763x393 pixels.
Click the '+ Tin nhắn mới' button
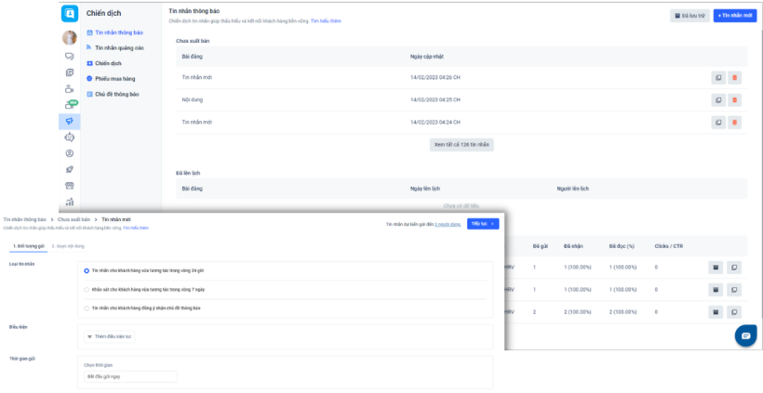(x=734, y=16)
